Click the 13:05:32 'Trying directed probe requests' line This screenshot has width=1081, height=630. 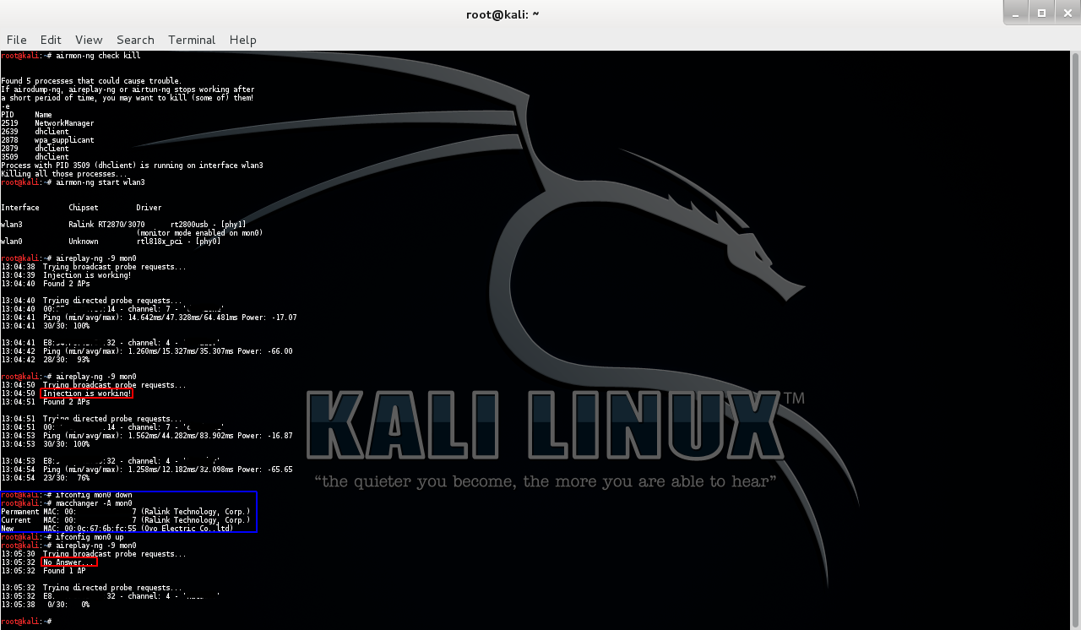pos(92,588)
